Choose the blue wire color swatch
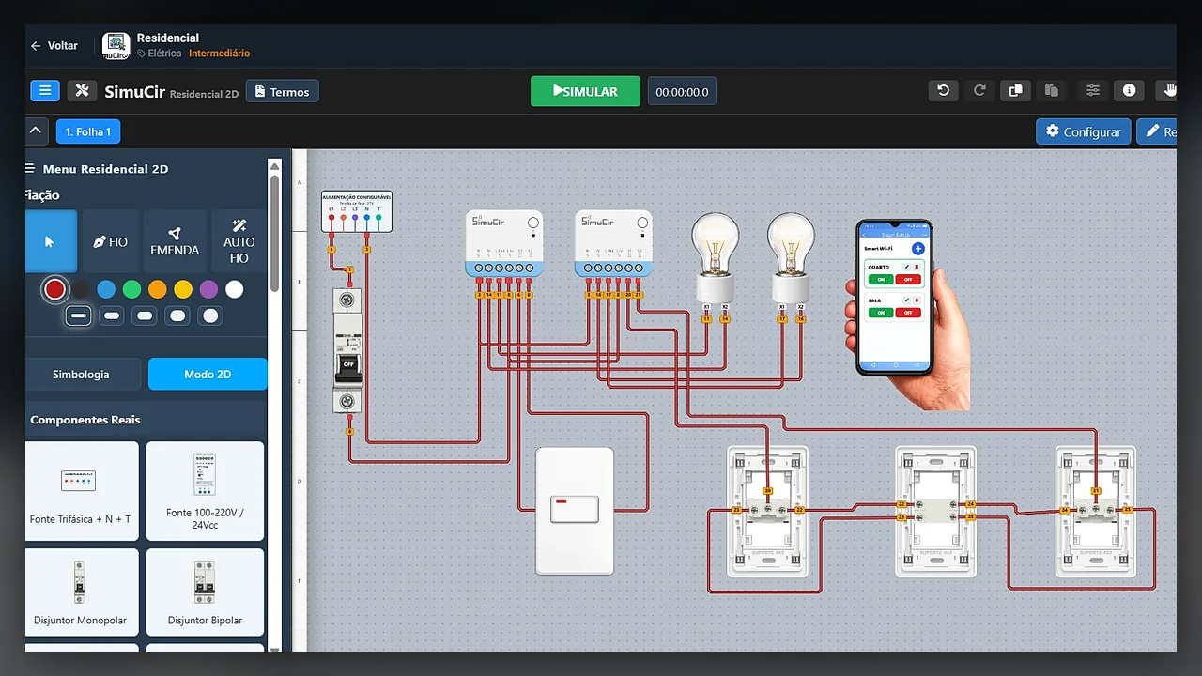This screenshot has width=1202, height=676. point(106,289)
